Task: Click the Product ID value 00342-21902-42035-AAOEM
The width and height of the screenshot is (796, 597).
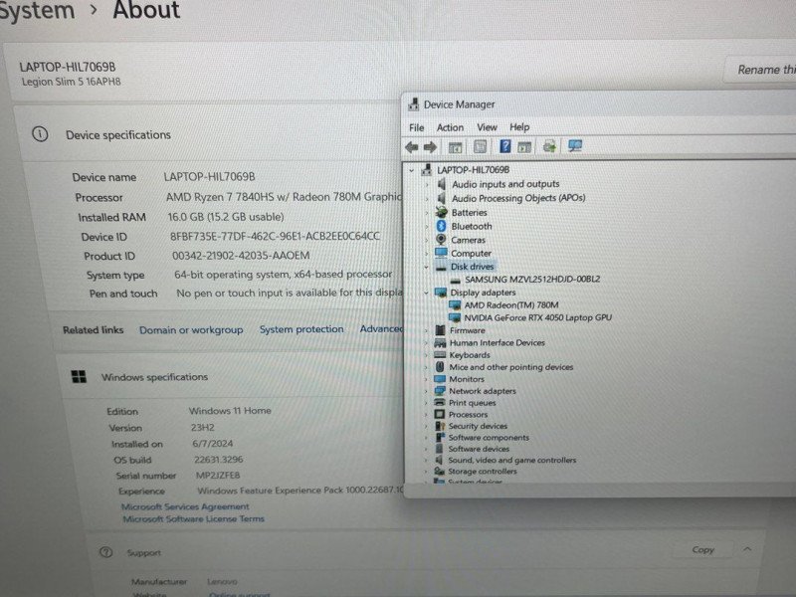Action: point(241,256)
